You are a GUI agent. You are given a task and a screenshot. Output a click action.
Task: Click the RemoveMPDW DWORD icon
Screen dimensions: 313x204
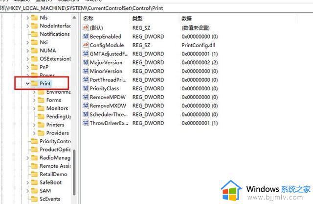click(x=86, y=97)
